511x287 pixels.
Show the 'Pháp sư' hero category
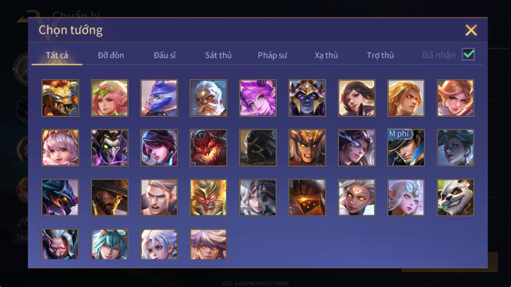pos(272,55)
